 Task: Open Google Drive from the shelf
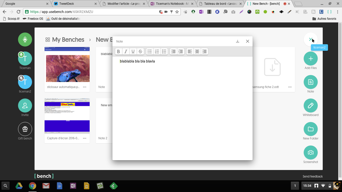point(19,186)
